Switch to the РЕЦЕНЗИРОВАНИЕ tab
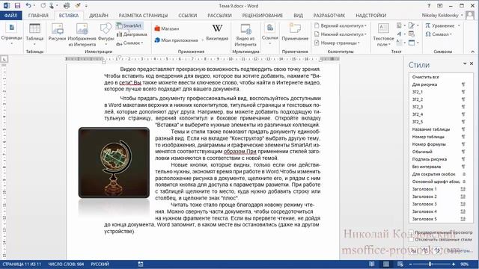 (263, 15)
